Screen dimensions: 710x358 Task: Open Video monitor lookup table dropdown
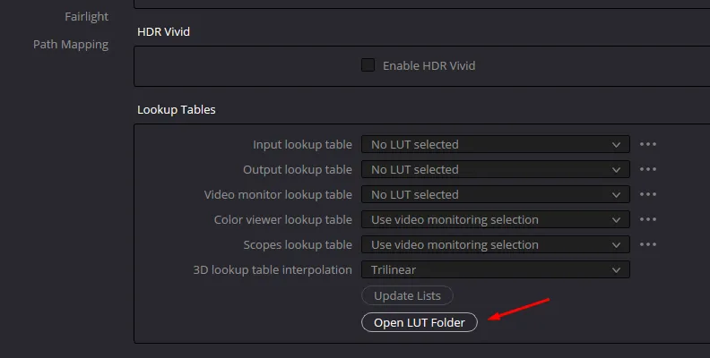[x=496, y=194]
